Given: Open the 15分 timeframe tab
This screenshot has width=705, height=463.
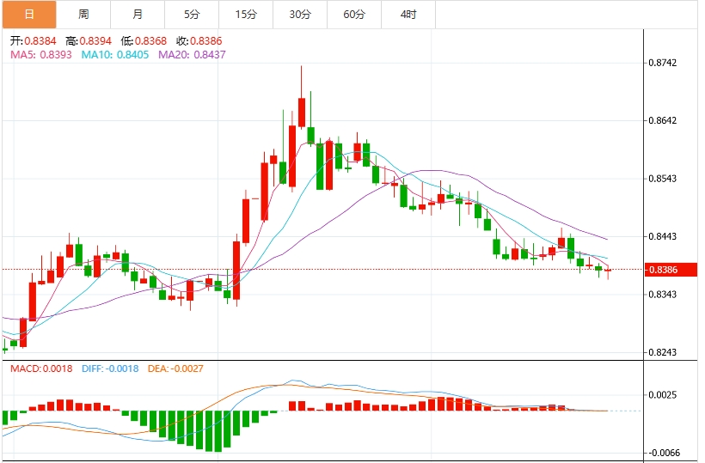Looking at the screenshot, I should click(246, 15).
